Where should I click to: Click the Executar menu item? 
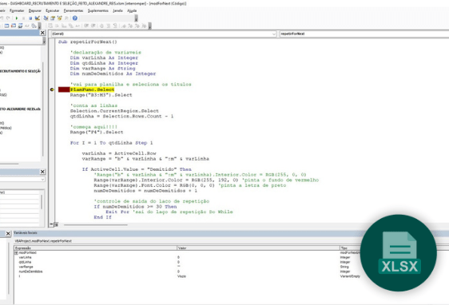[53, 10]
